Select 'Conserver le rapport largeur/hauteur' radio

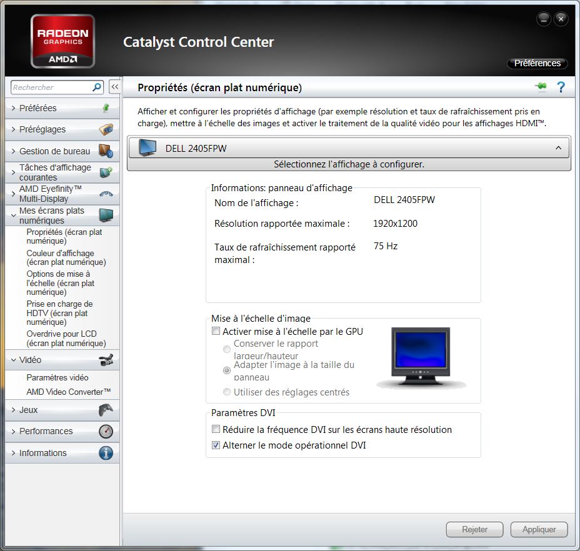pyautogui.click(x=227, y=349)
